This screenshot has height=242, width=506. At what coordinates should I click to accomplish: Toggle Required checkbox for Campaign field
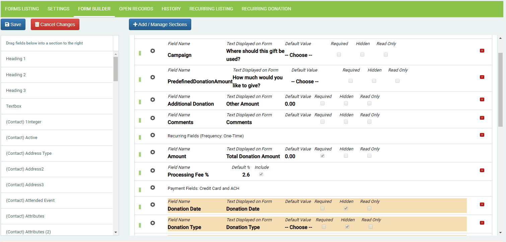tap(339, 54)
